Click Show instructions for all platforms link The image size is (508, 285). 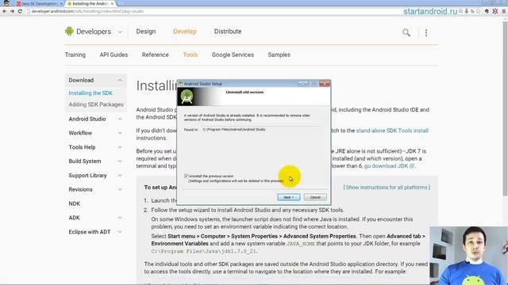(387, 188)
